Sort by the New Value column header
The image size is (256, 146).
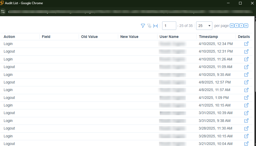pos(129,37)
